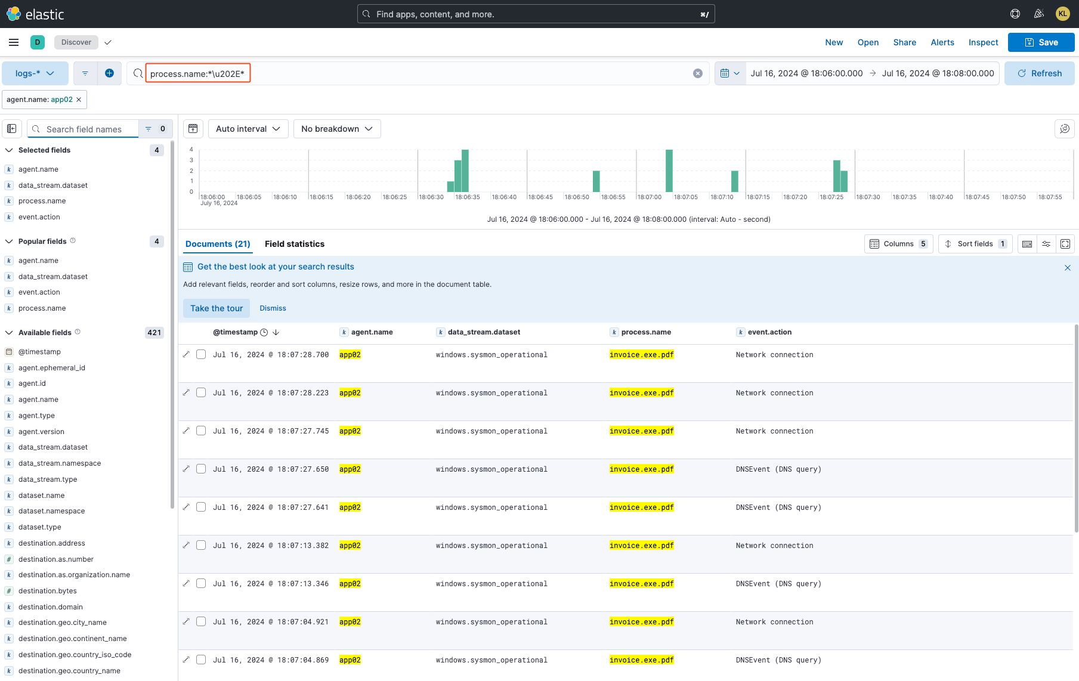1079x681 pixels.
Task: Open the main navigation hamburger menu
Action: pos(14,42)
